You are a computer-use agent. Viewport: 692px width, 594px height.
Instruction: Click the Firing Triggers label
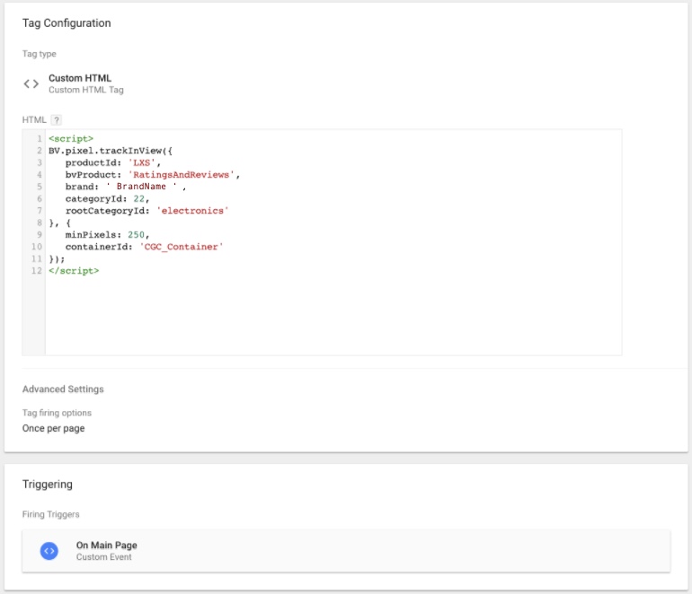(50, 514)
